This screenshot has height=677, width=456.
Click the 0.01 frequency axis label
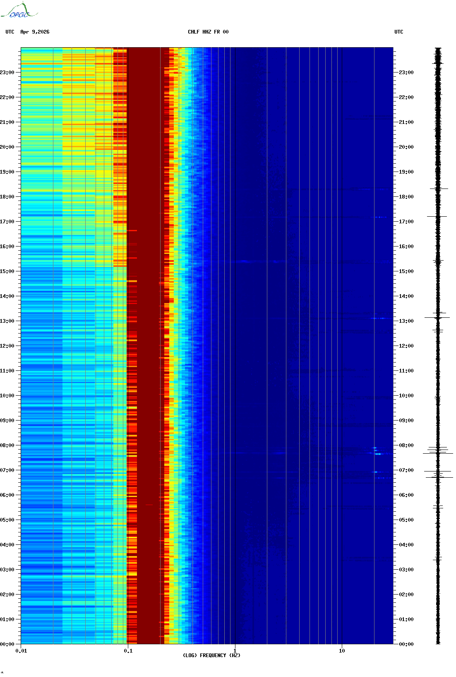pyautogui.click(x=21, y=650)
